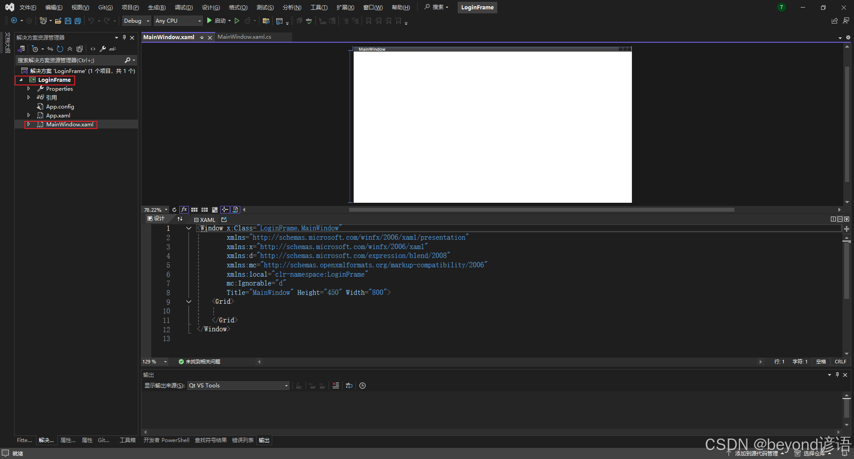Click the 启动 start debugging button
The height and width of the screenshot is (459, 854).
[217, 21]
